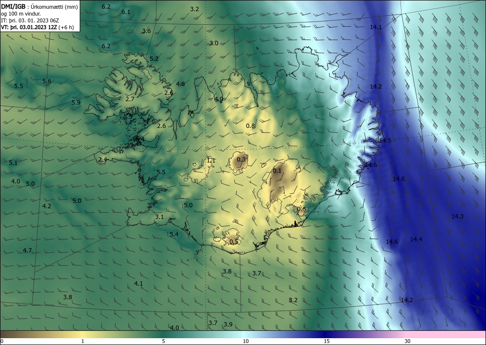Click the 6.1 value label

(x=126, y=12)
